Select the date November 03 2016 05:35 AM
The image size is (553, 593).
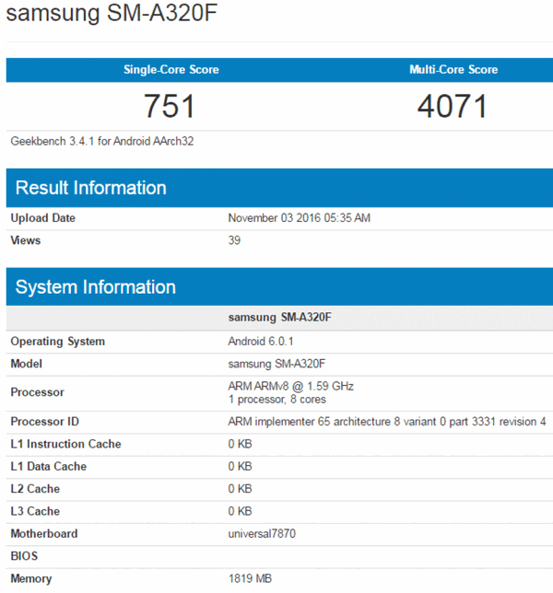click(x=299, y=218)
